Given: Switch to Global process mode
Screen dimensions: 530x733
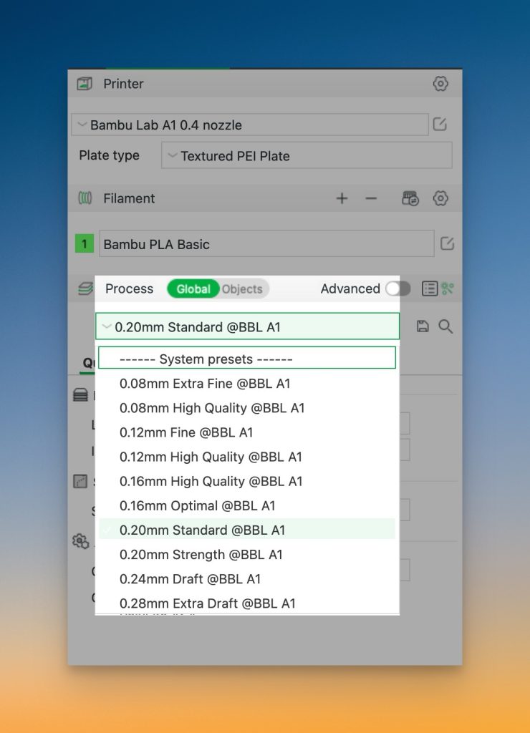Looking at the screenshot, I should pyautogui.click(x=193, y=288).
